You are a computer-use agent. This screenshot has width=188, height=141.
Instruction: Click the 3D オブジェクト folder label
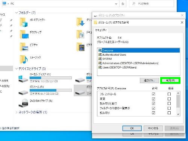[x=37, y=20]
